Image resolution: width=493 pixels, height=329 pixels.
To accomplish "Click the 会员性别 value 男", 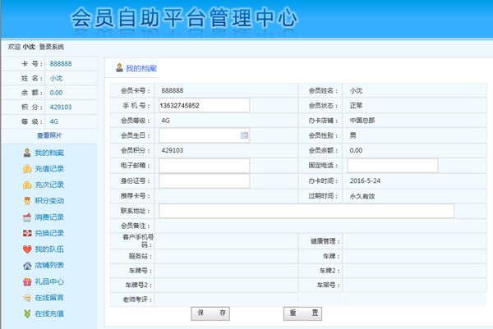I will point(352,135).
